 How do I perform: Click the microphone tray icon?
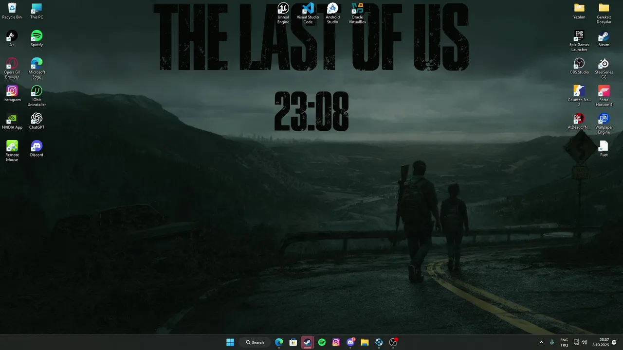tap(552, 342)
